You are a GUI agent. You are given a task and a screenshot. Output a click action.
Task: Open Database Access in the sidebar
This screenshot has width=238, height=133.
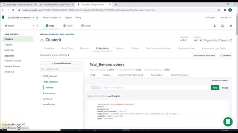(13, 61)
